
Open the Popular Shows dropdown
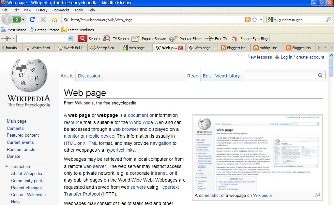(x=149, y=38)
